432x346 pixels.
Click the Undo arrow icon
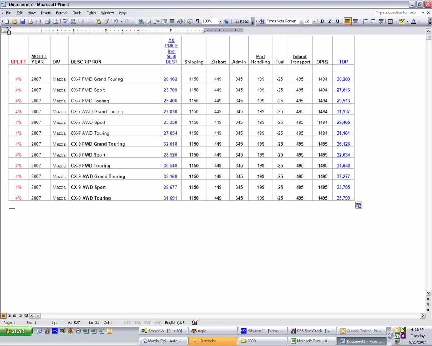pos(116,21)
